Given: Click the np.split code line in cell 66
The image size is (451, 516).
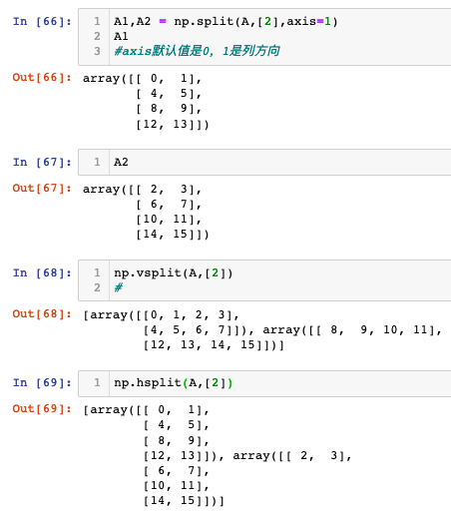Looking at the screenshot, I should click(x=225, y=22).
